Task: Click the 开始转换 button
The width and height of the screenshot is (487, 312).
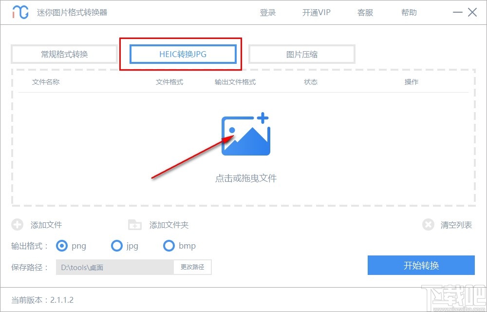Action: pyautogui.click(x=421, y=266)
